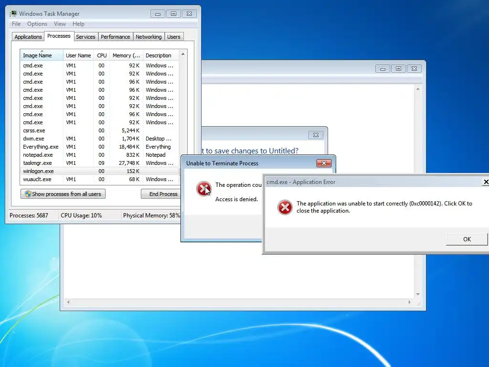Sort processes by Image Name column

pos(42,55)
